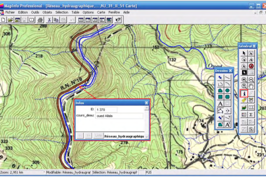Click the New Redistricter window icon
Viewport: 266px width, 177px height.
109,20
